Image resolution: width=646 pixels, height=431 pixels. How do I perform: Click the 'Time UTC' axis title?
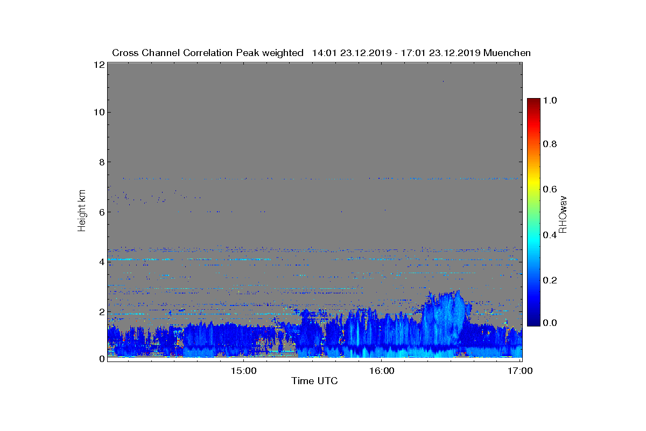[x=315, y=381]
